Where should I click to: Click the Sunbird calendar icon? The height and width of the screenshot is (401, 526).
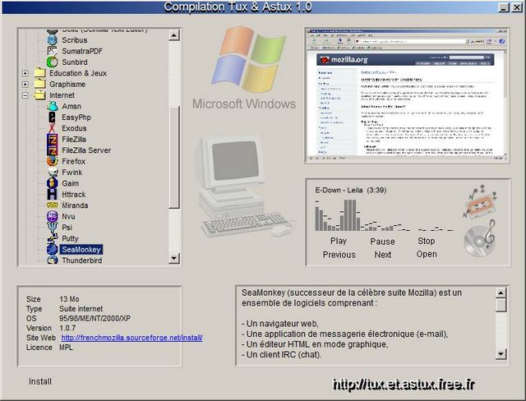53,62
